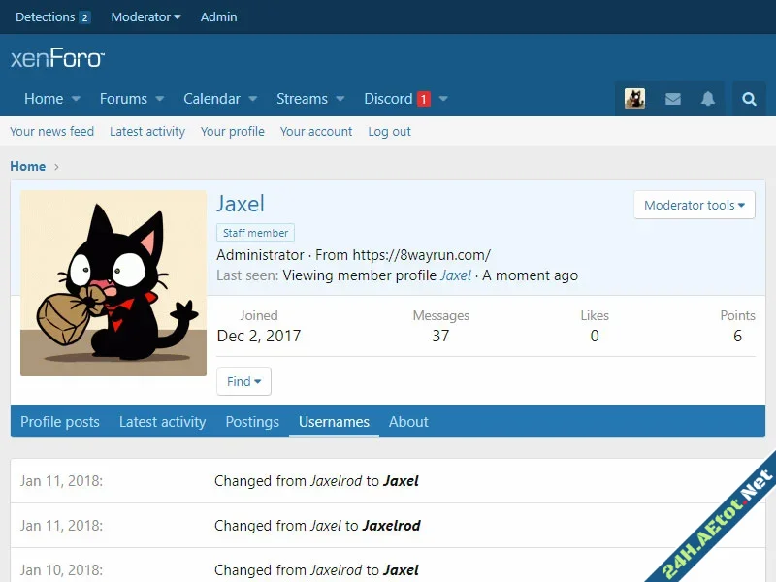Open the About tab
The width and height of the screenshot is (776, 582).
click(408, 422)
